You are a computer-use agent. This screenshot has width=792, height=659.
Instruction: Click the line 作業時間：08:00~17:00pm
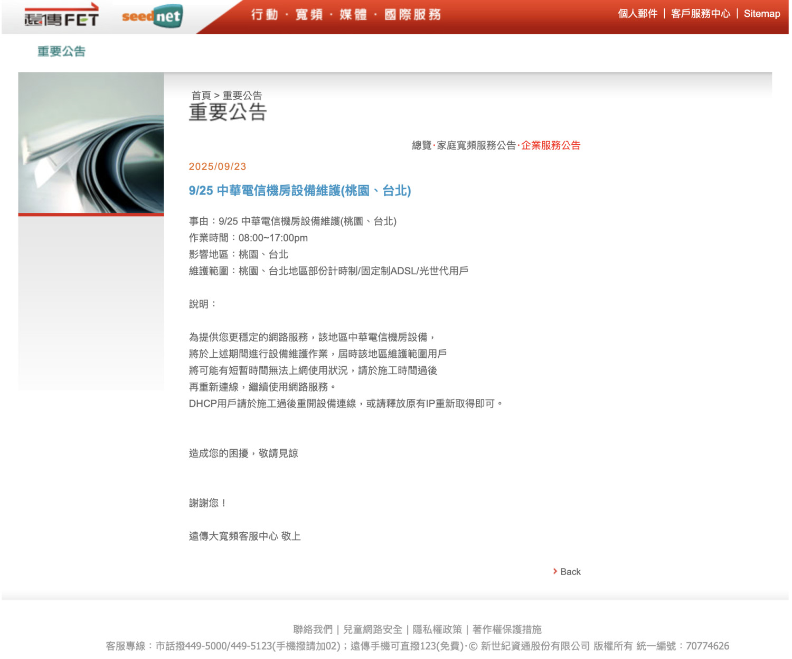click(x=248, y=238)
